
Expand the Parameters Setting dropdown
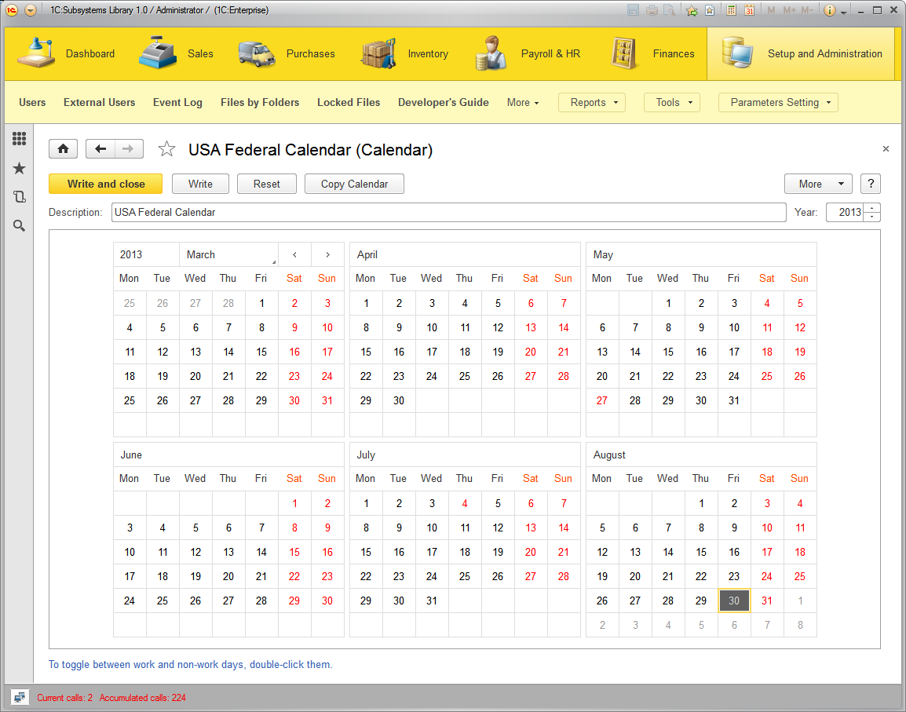[x=778, y=102]
